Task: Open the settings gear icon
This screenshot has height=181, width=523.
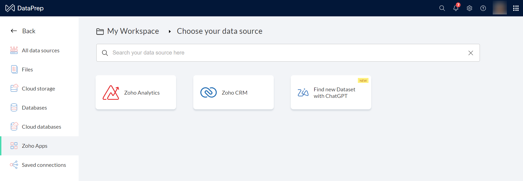Action: tap(469, 8)
